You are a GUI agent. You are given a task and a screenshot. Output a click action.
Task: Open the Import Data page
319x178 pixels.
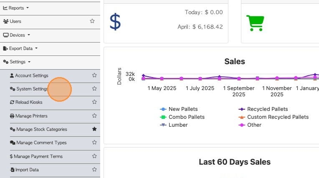coord(27,170)
